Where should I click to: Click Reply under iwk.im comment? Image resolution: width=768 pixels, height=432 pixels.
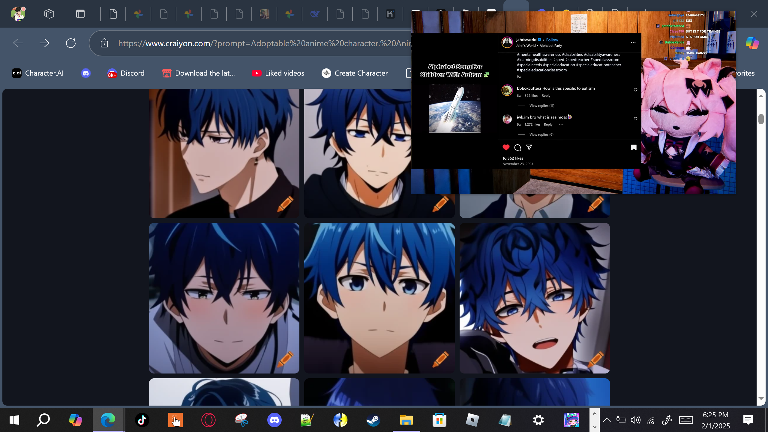(548, 124)
